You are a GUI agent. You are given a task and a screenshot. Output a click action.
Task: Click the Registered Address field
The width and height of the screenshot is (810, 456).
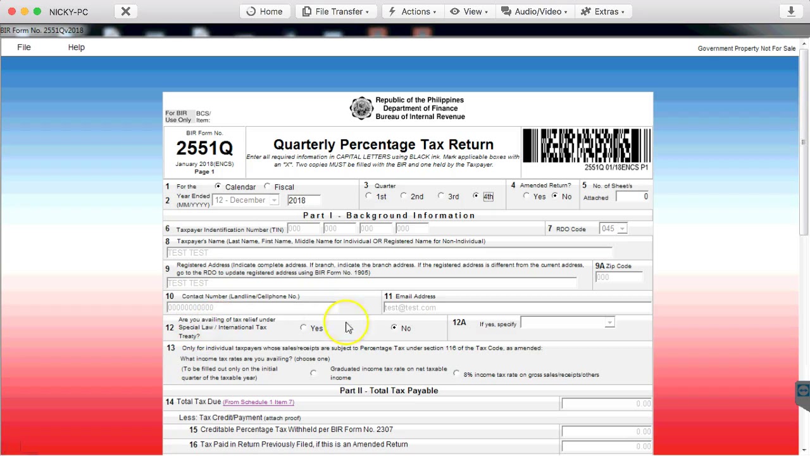tap(371, 283)
